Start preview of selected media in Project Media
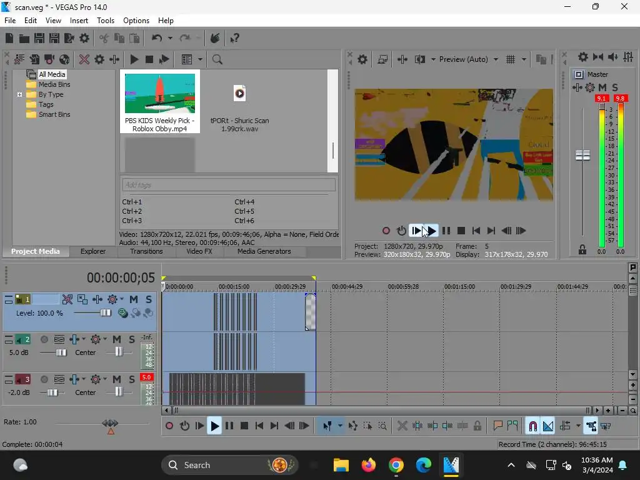The height and width of the screenshot is (480, 640). [134, 59]
